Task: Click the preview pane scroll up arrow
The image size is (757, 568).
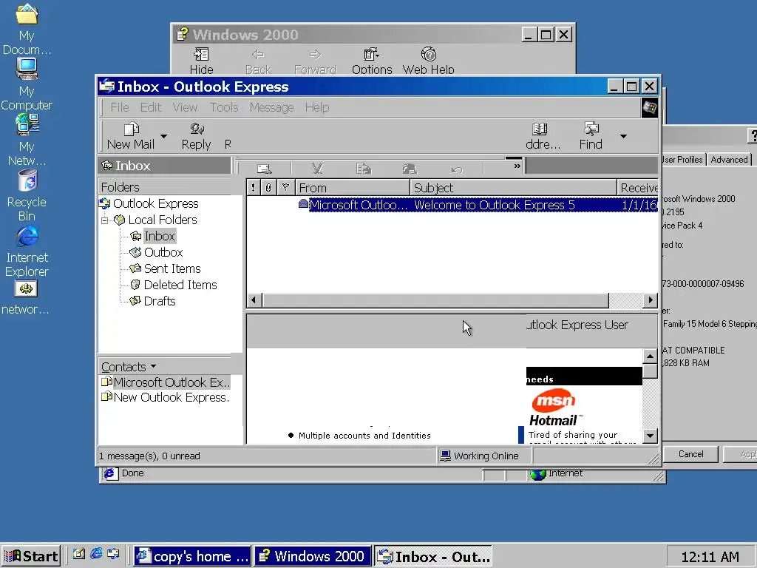Action: 650,356
